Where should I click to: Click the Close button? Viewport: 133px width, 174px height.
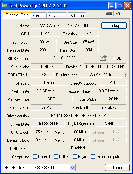[117, 168]
